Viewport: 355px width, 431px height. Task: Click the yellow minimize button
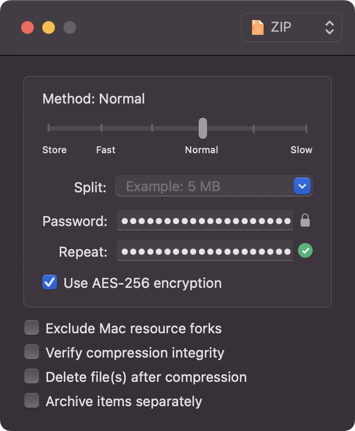point(48,27)
